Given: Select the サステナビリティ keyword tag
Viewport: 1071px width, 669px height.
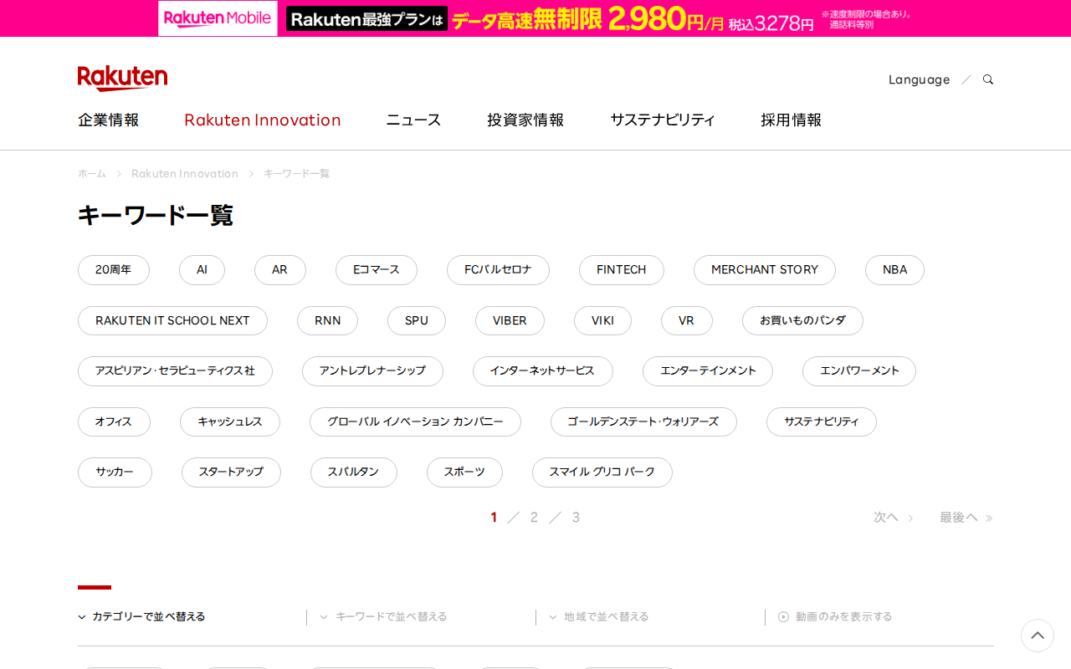Looking at the screenshot, I should [x=822, y=422].
